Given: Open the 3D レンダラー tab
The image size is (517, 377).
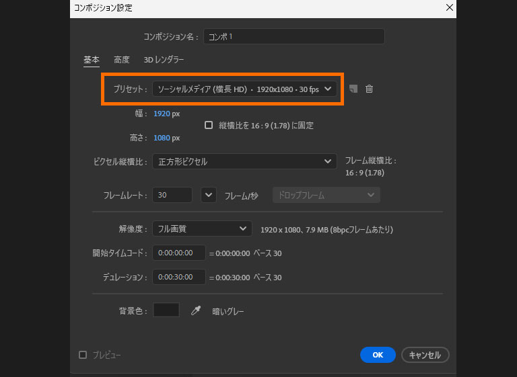Looking at the screenshot, I should coord(164,60).
